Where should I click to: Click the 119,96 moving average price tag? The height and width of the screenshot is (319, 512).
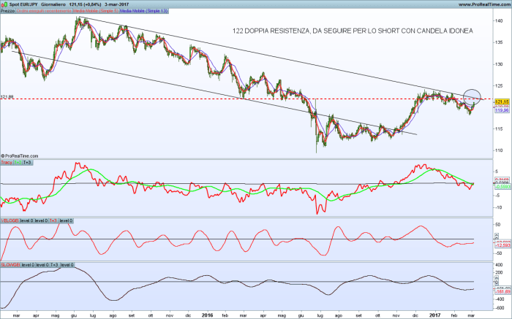(x=500, y=109)
